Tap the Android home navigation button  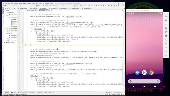pos(144,86)
